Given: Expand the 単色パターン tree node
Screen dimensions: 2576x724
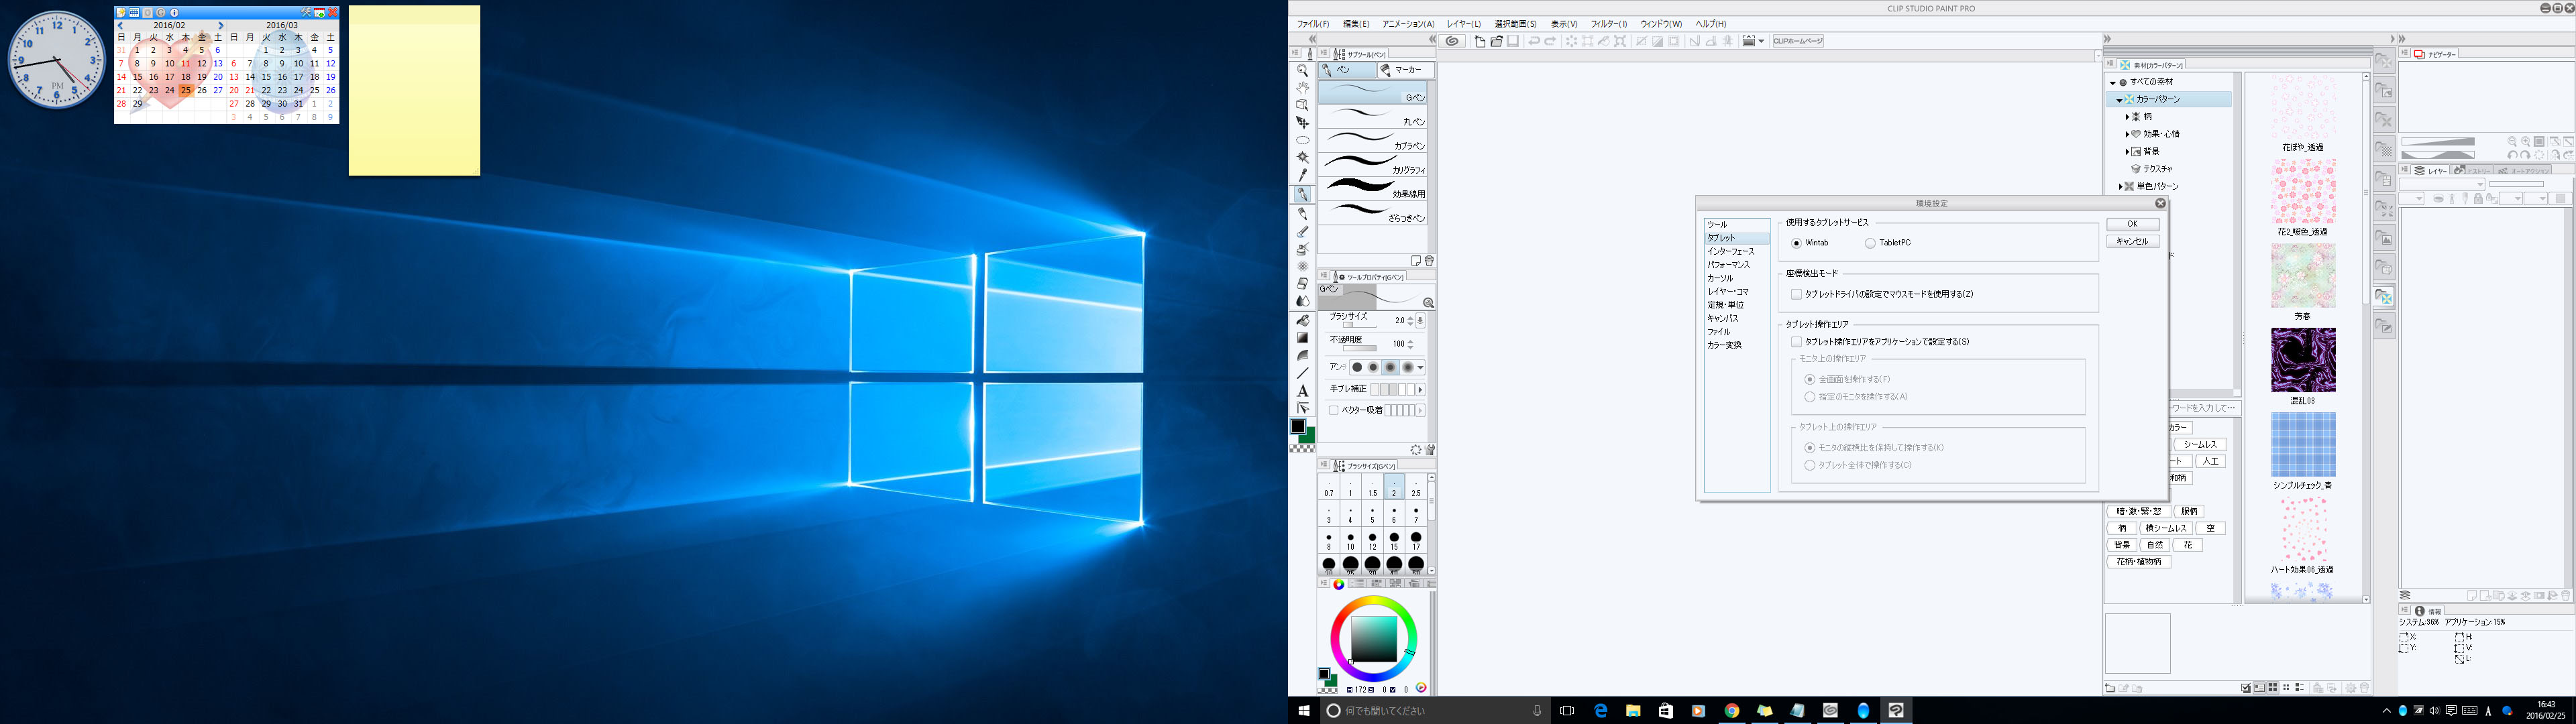Looking at the screenshot, I should click(x=2120, y=187).
